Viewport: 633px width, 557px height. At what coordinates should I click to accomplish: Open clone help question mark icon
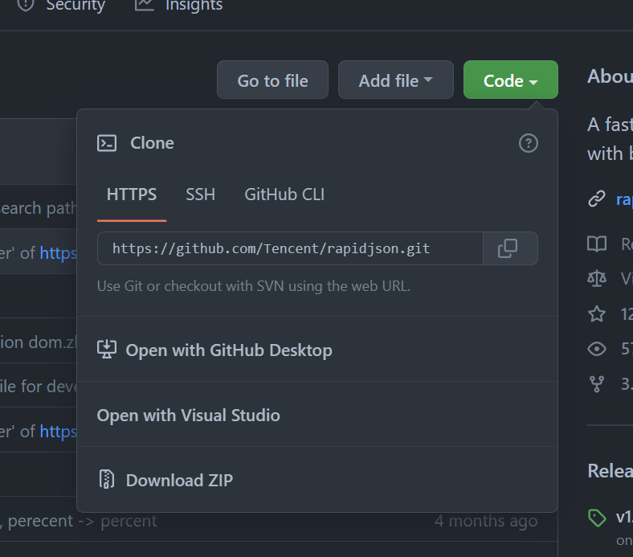pos(528,143)
